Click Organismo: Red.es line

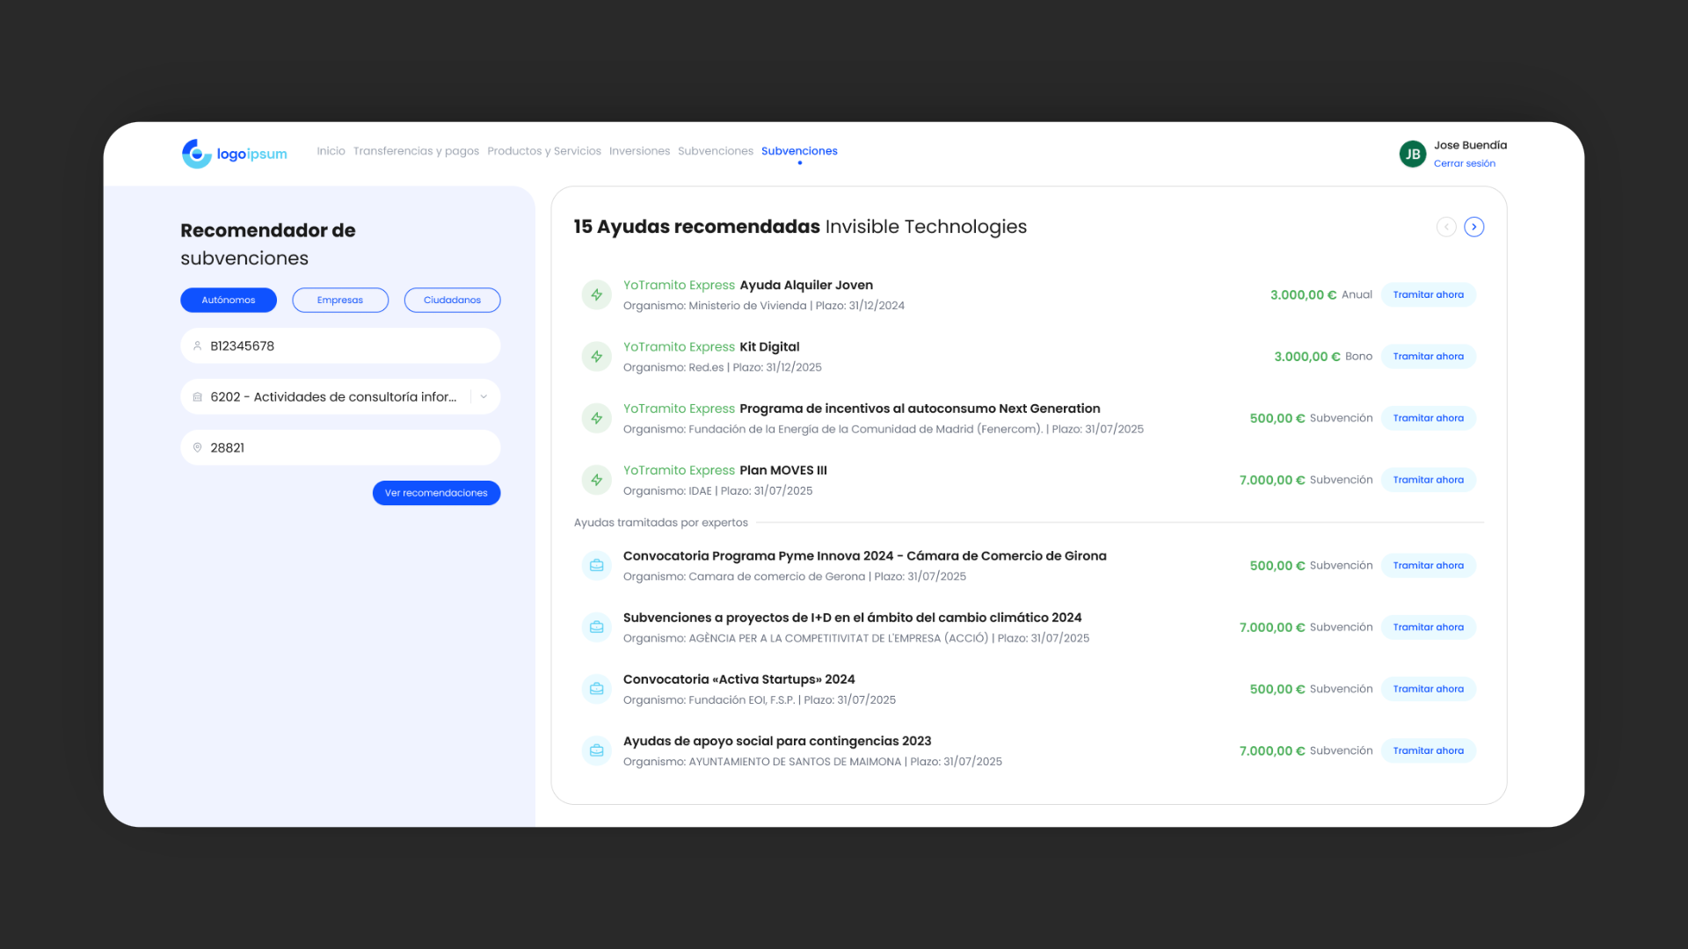[x=722, y=367]
